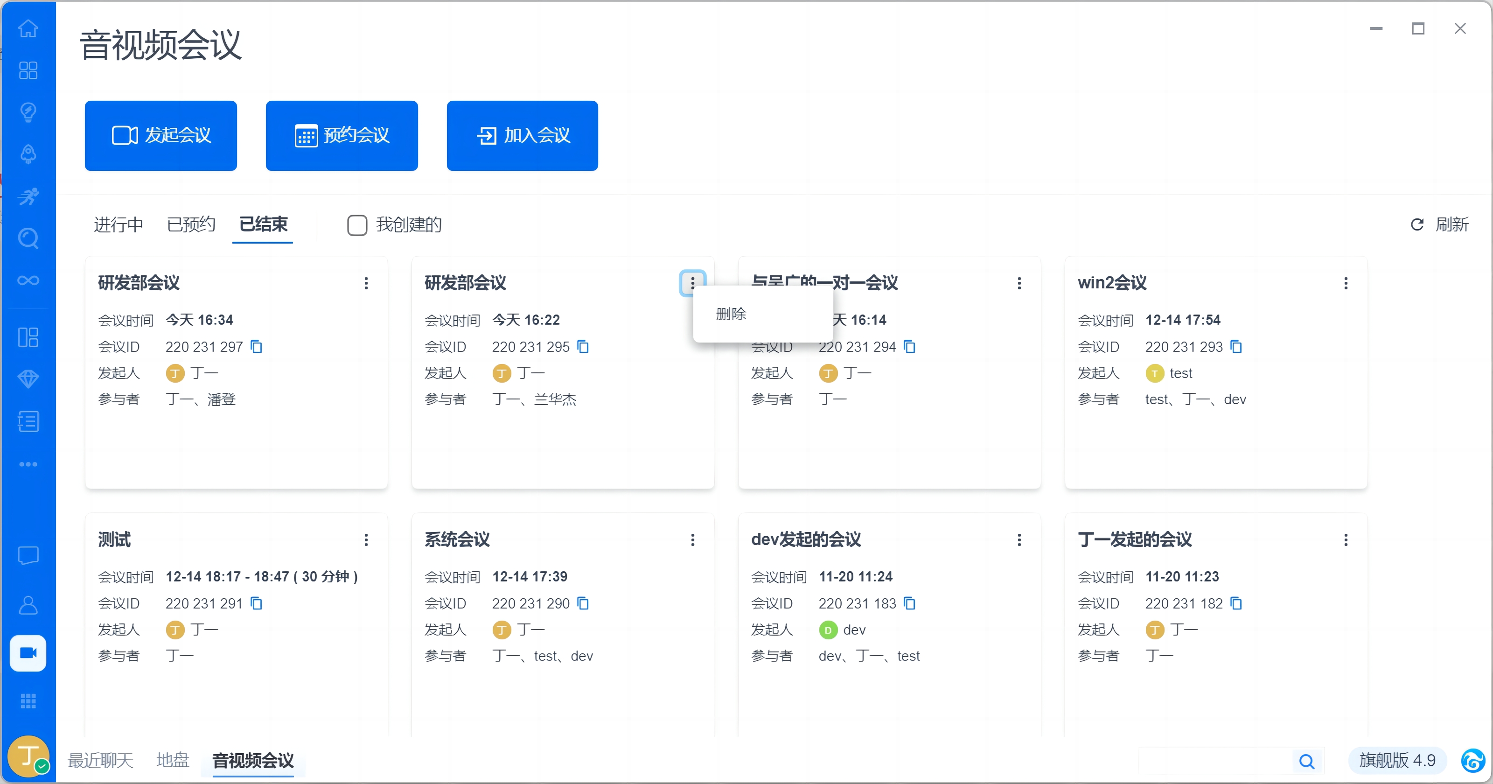Open the chat bubble icon in sidebar
1493x784 pixels.
28,555
